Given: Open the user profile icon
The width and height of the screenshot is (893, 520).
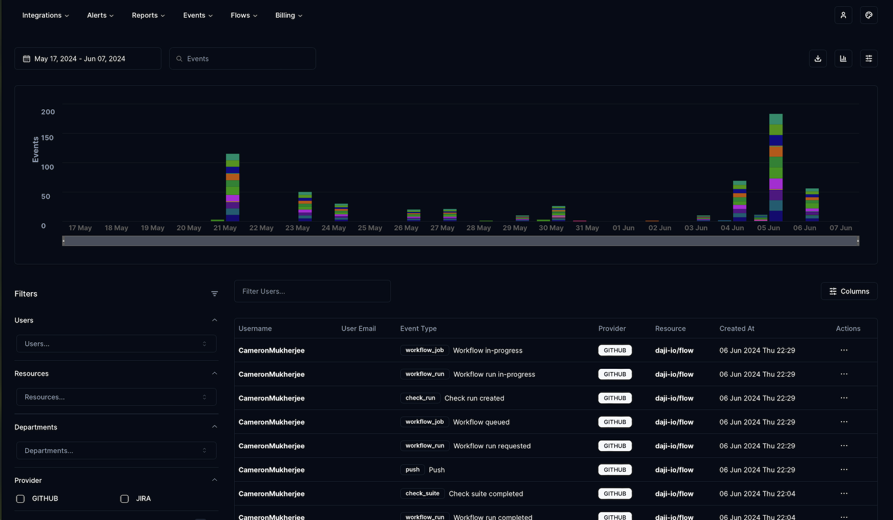Looking at the screenshot, I should coord(843,15).
